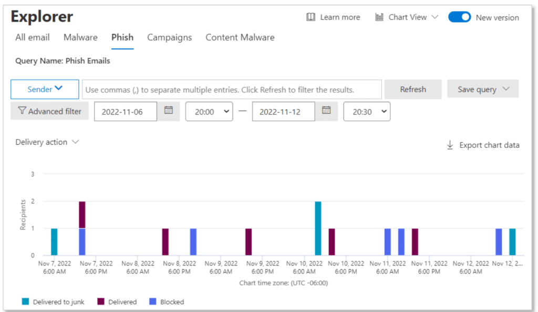The height and width of the screenshot is (312, 538).
Task: Click the Delivered legend color swatch
Action: (100, 302)
